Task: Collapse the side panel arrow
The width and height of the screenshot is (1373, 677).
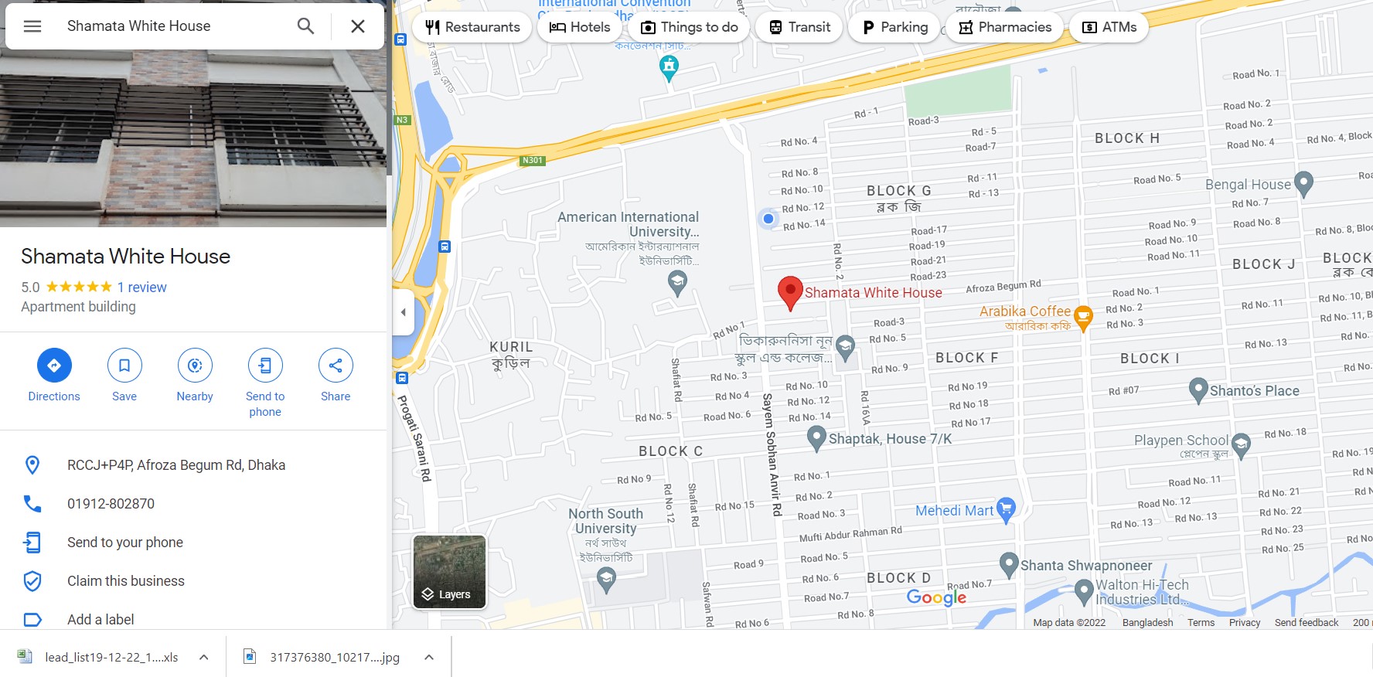Action: (x=403, y=312)
